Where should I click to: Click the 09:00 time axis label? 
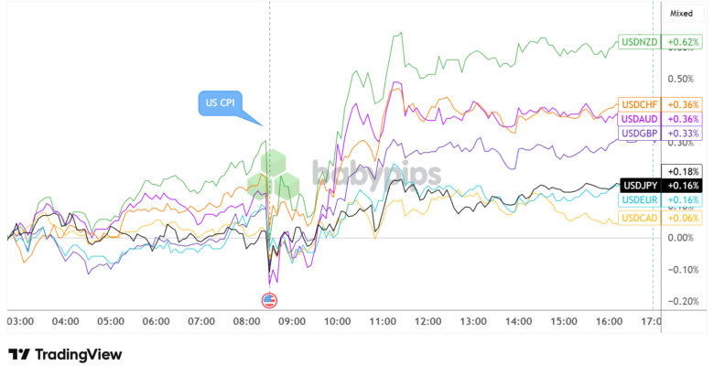pyautogui.click(x=291, y=322)
